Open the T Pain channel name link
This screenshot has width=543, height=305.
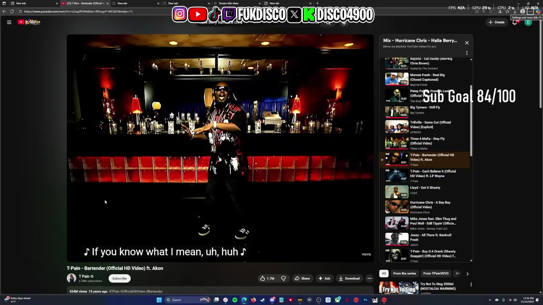[x=84, y=276]
